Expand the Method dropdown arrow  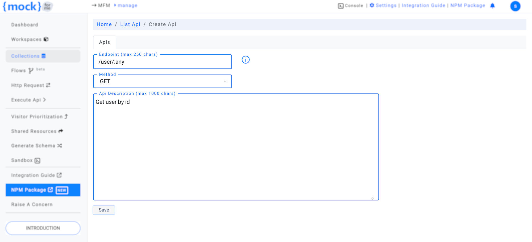(x=225, y=81)
